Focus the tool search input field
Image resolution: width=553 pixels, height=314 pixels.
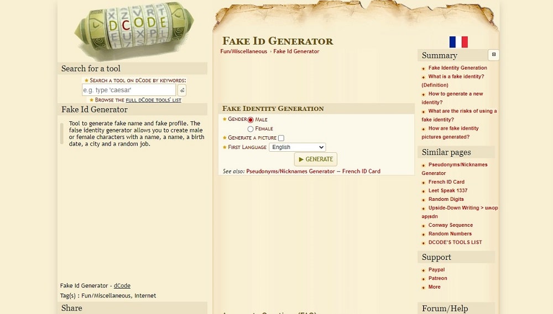tap(129, 90)
